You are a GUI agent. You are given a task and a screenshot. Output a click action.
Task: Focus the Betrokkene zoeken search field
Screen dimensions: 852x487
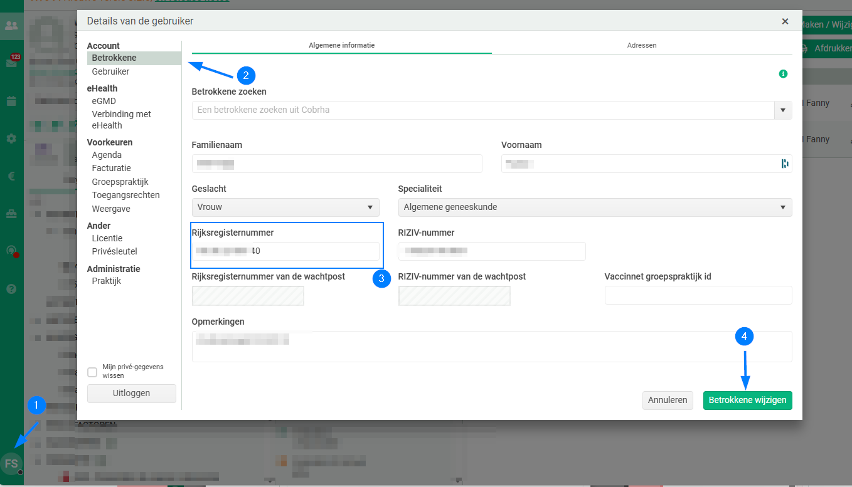pyautogui.click(x=483, y=110)
